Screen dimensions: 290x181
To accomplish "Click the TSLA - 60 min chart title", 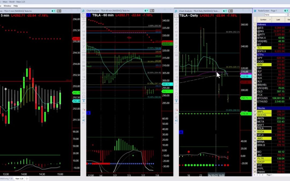I will coord(103,15).
